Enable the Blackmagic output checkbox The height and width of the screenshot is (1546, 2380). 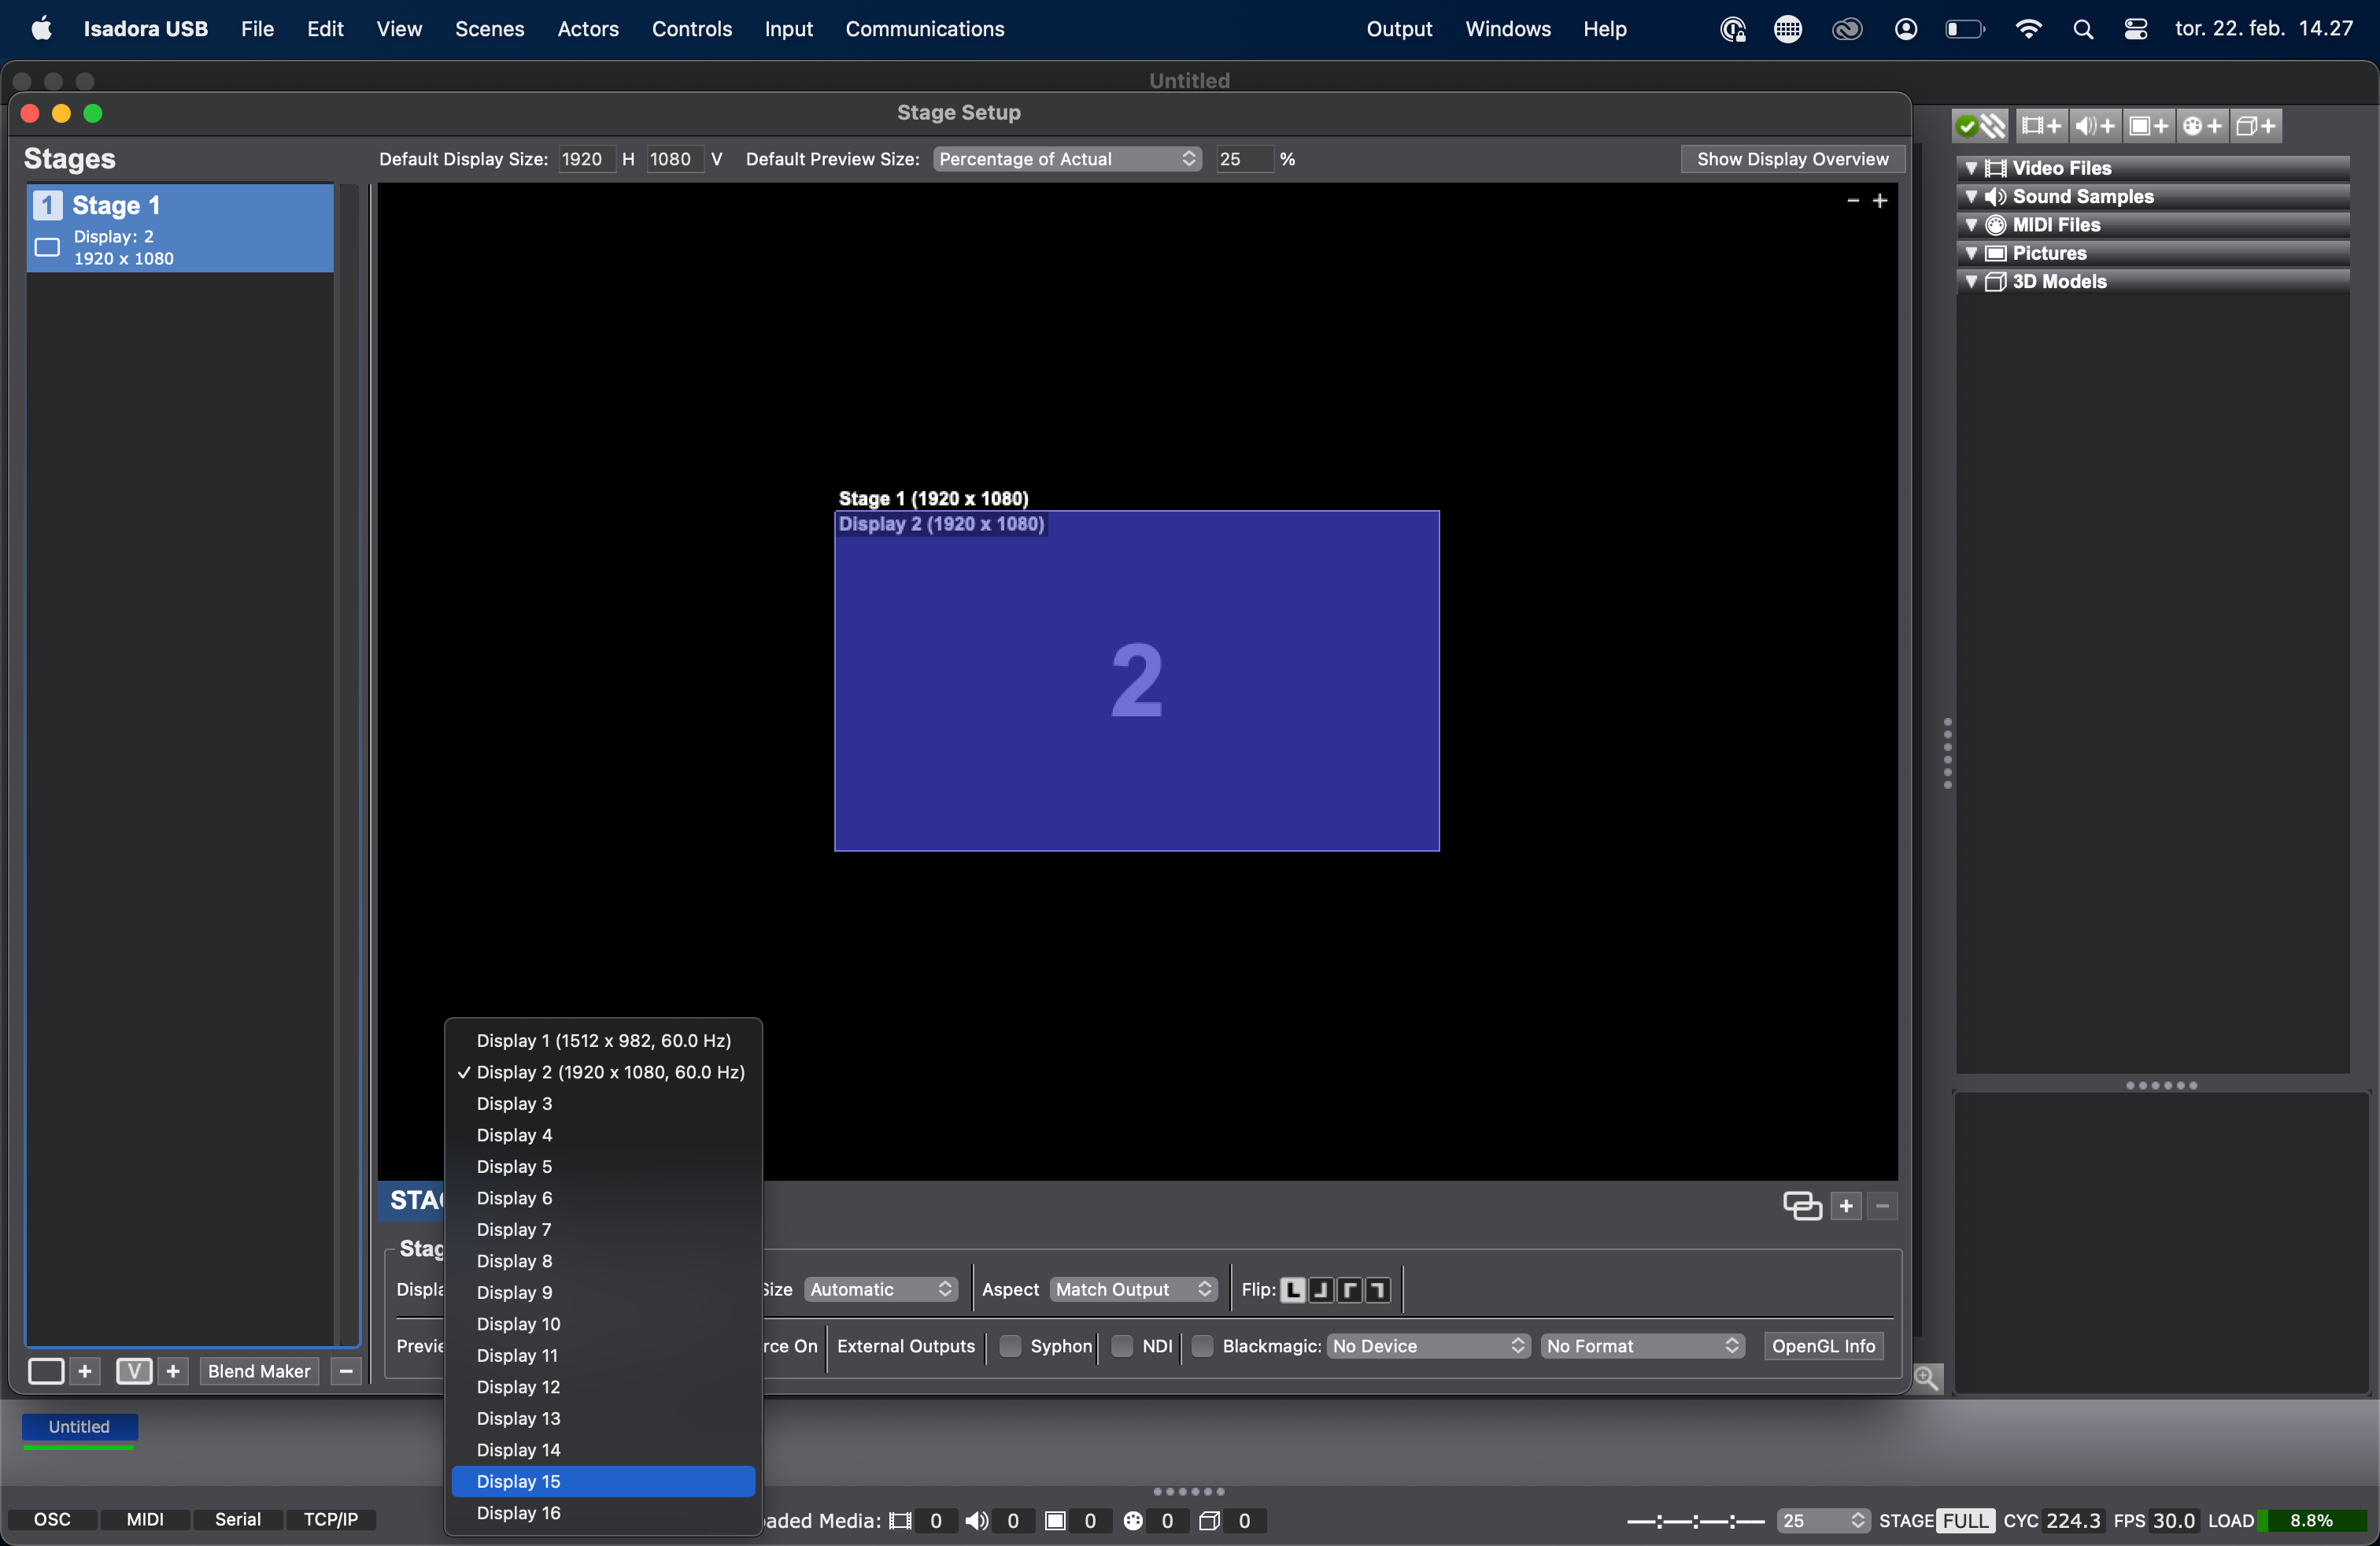coord(1203,1346)
